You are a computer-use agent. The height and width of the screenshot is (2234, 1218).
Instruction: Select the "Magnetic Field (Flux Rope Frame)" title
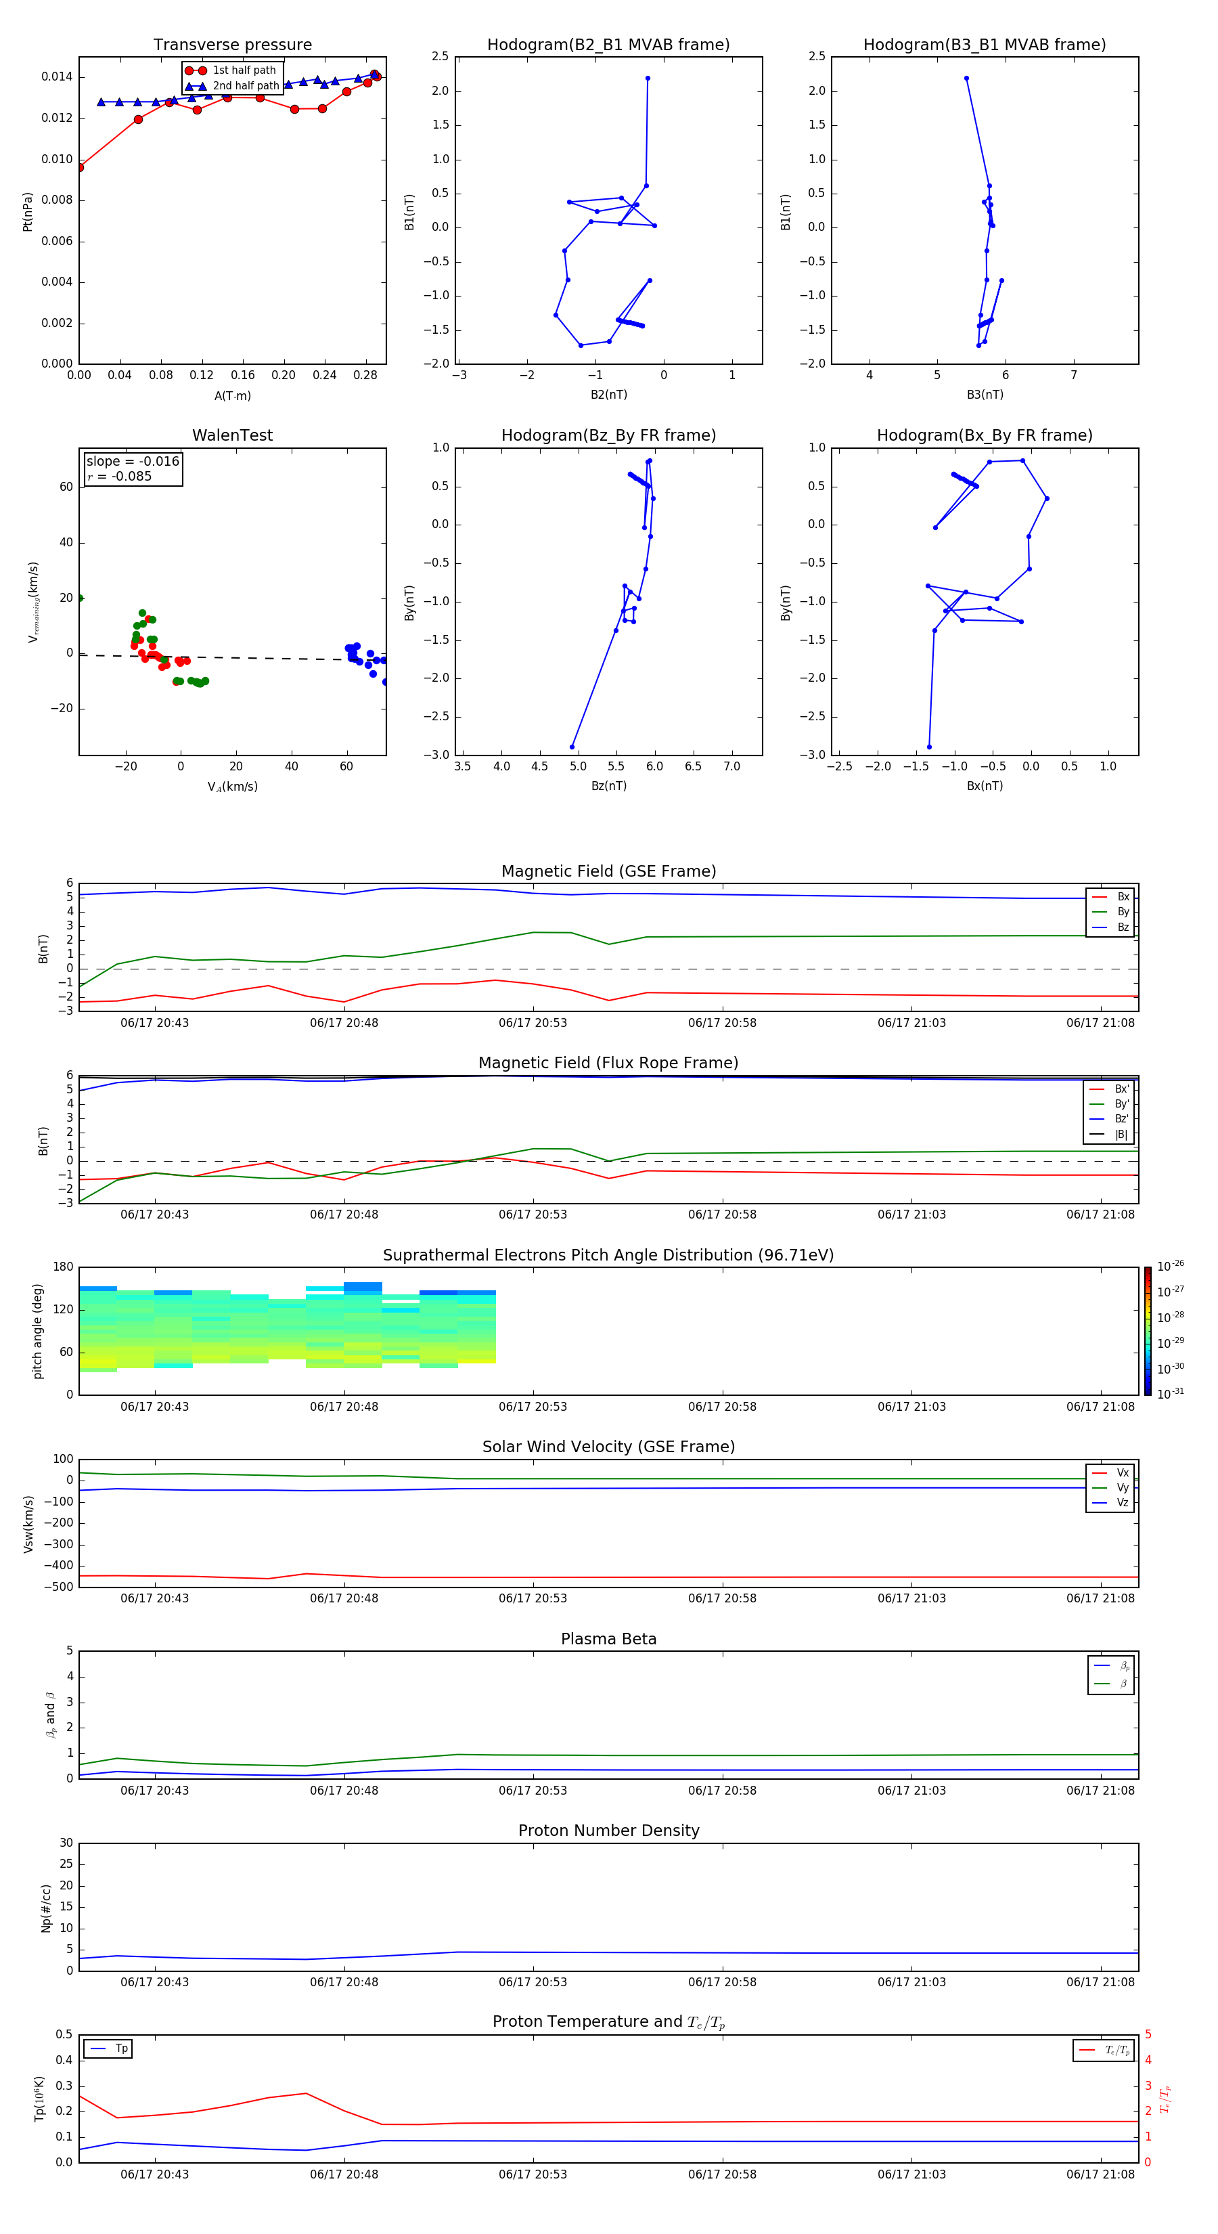608,1064
